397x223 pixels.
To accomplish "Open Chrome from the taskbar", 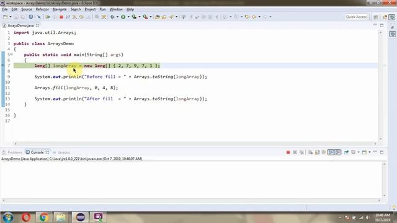I will pos(43,217).
